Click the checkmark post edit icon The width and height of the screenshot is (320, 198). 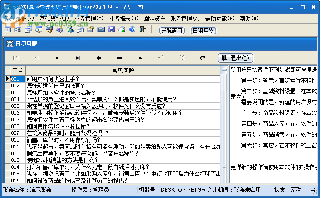(x=161, y=58)
